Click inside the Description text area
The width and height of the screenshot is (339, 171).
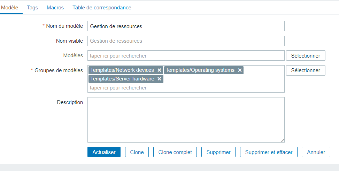coord(186,120)
